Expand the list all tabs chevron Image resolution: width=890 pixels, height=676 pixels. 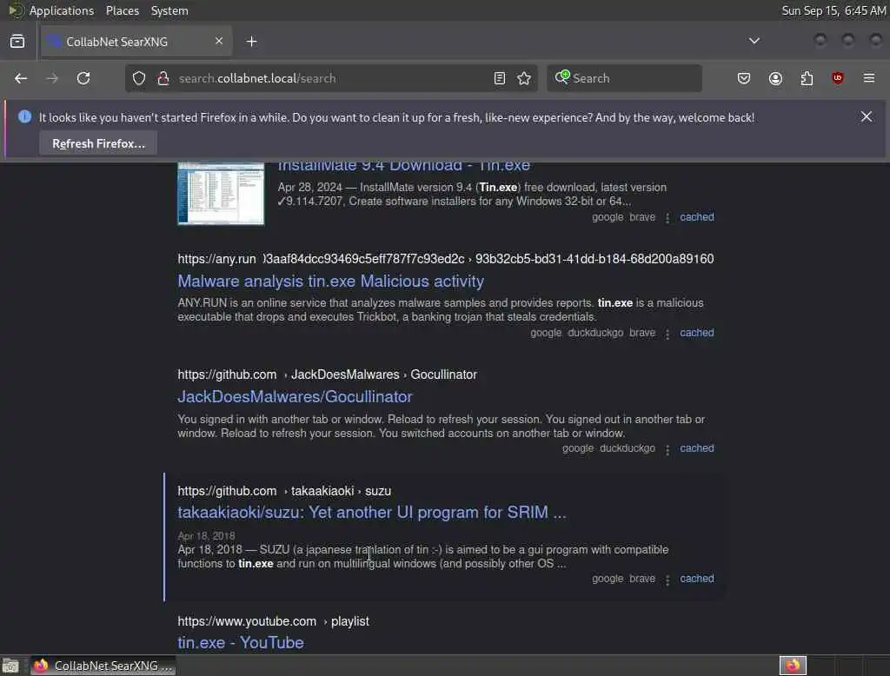click(x=754, y=41)
